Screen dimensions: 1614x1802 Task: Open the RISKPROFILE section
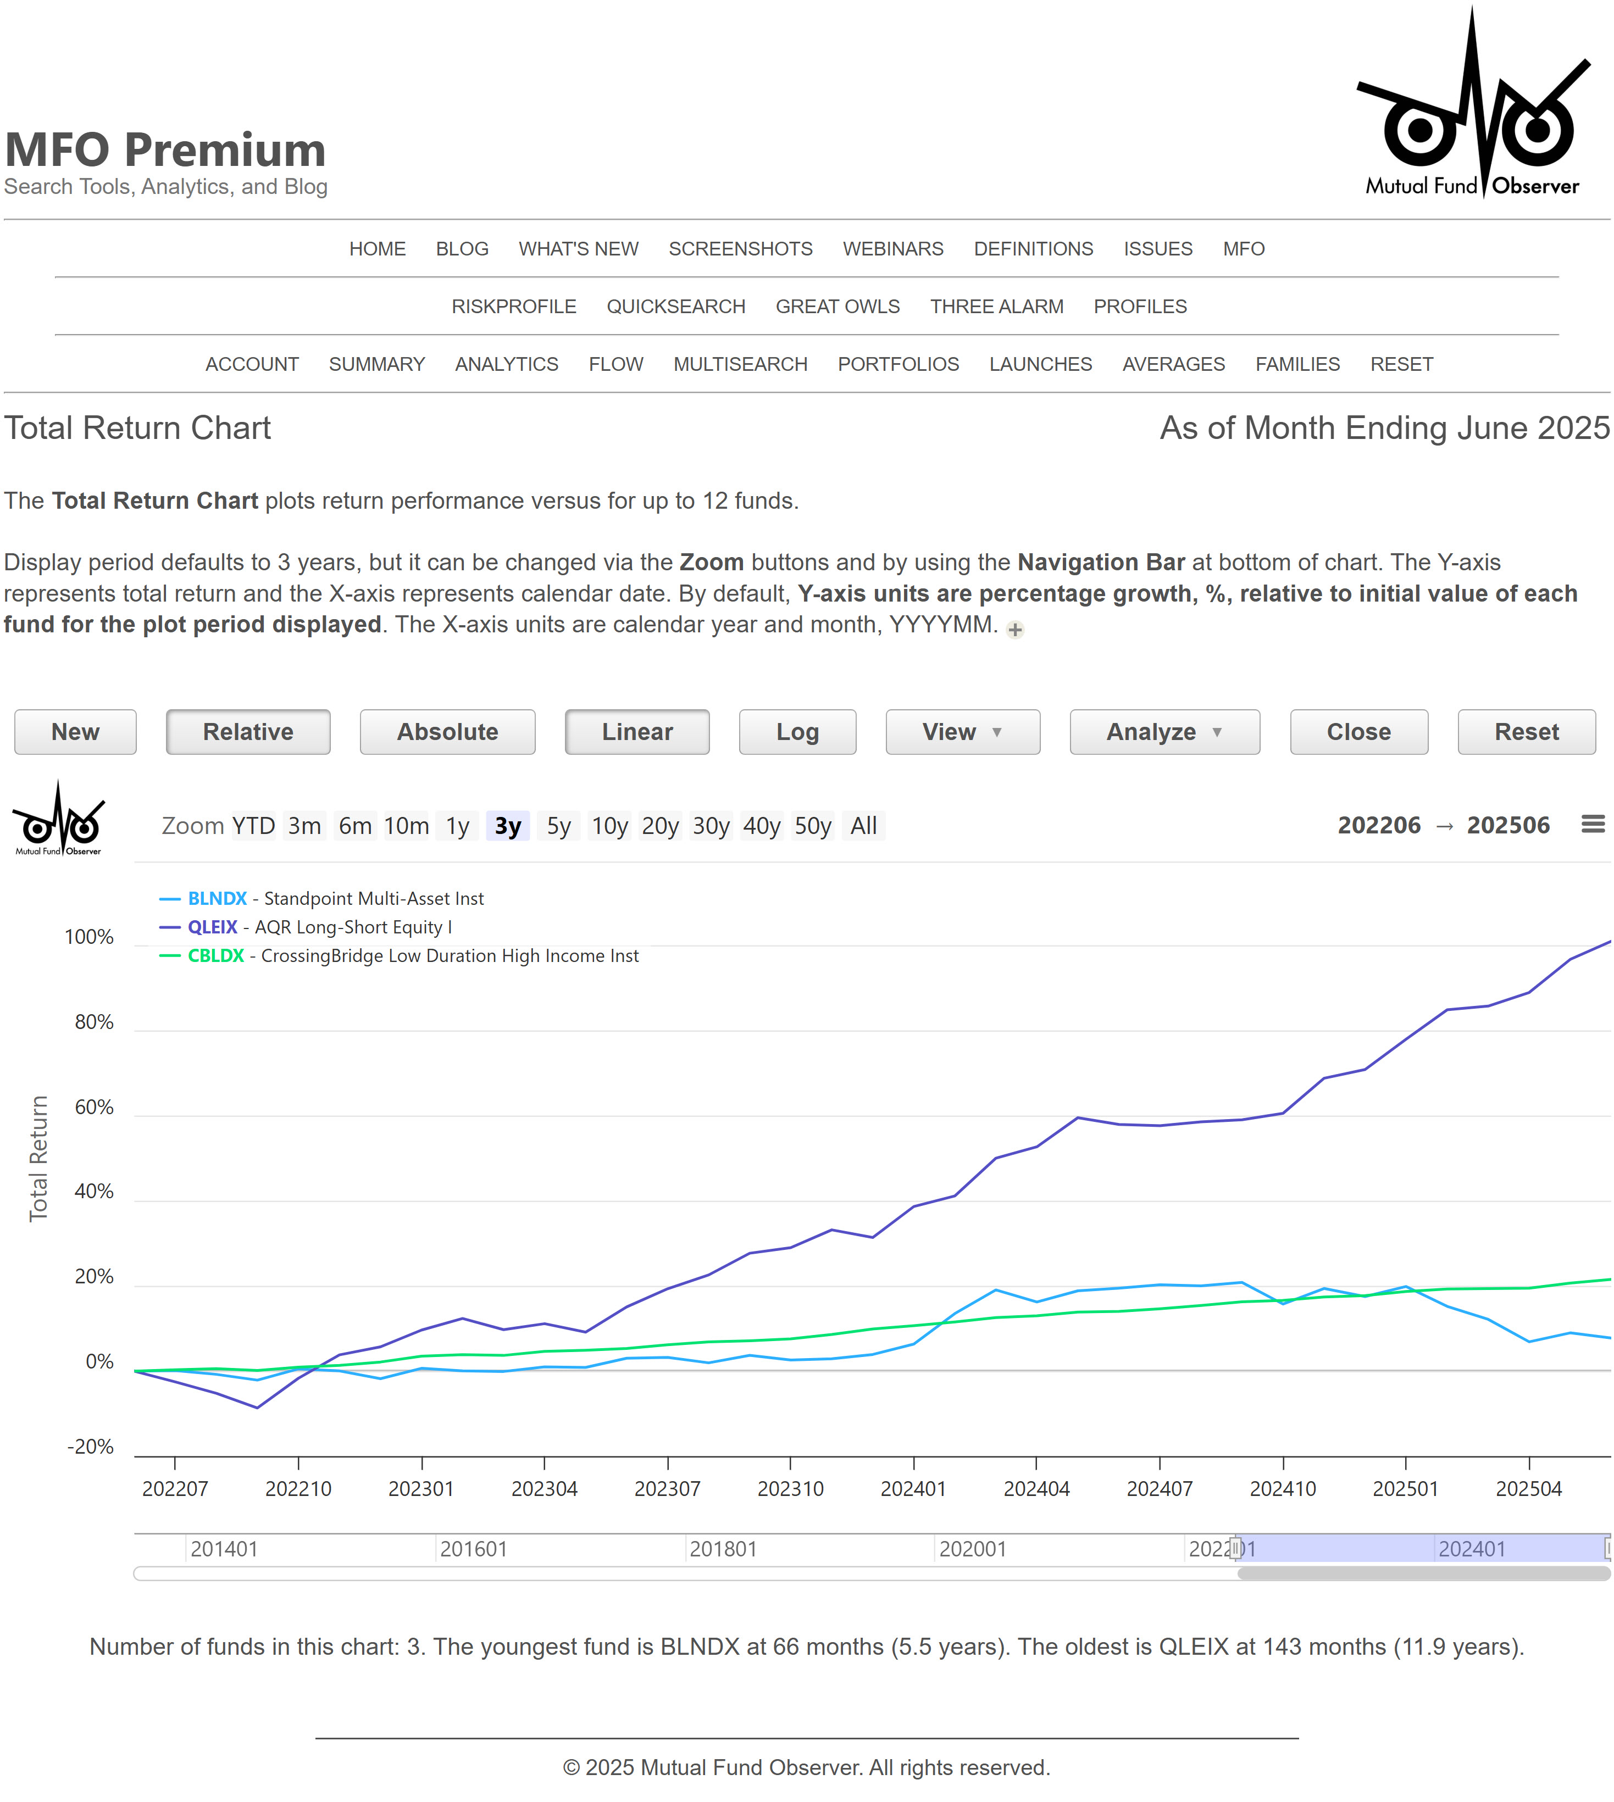point(513,306)
